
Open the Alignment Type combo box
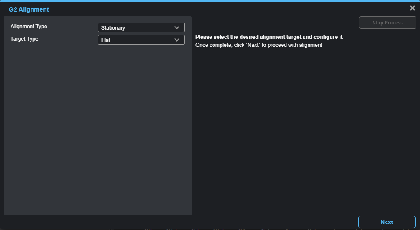141,27
